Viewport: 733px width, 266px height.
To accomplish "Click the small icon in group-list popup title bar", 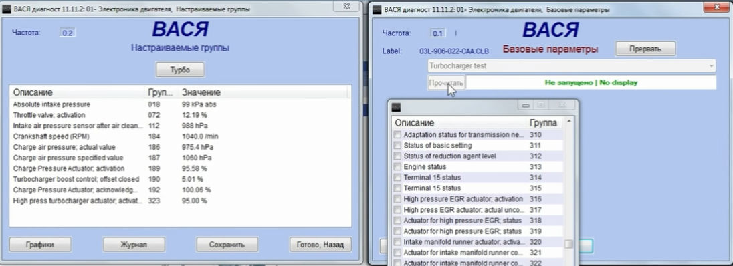I will coord(396,106).
